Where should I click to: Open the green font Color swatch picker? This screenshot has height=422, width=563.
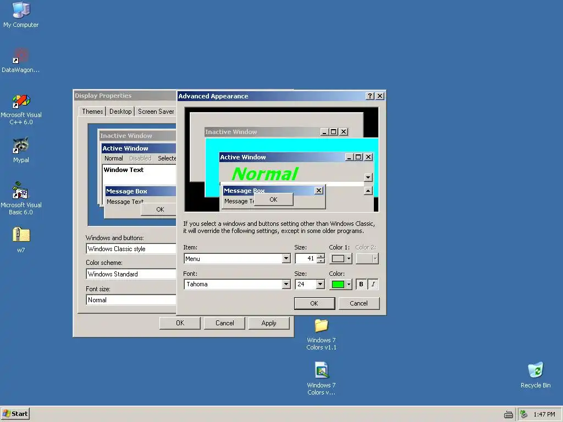(341, 284)
